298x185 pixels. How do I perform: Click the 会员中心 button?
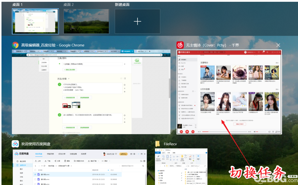[x=123, y=154]
